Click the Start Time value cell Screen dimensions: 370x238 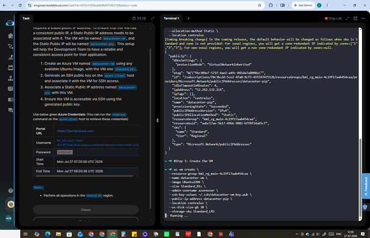click(80, 161)
